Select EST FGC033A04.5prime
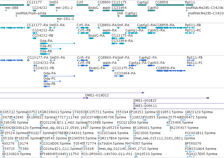The image size is (224, 158). [x=113, y=133]
